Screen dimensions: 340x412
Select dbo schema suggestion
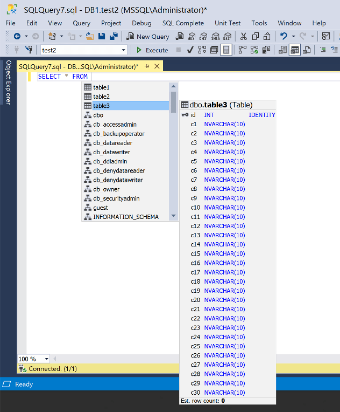(x=126, y=115)
